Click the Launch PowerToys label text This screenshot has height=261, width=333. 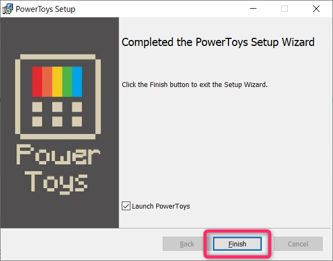click(x=161, y=206)
